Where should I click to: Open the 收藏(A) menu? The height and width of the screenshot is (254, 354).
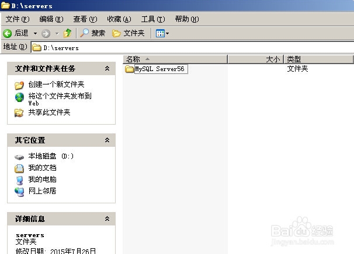click(119, 19)
